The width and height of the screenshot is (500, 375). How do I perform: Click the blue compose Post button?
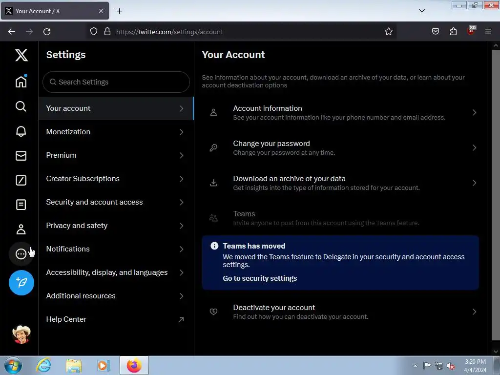click(21, 283)
